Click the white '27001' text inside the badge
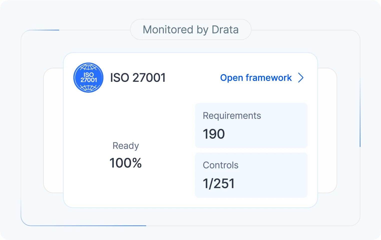The image size is (381, 240). click(x=89, y=80)
